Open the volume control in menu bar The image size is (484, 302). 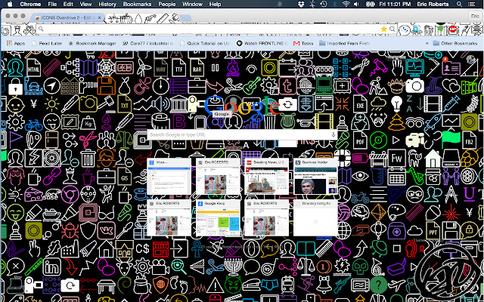tap(356, 4)
